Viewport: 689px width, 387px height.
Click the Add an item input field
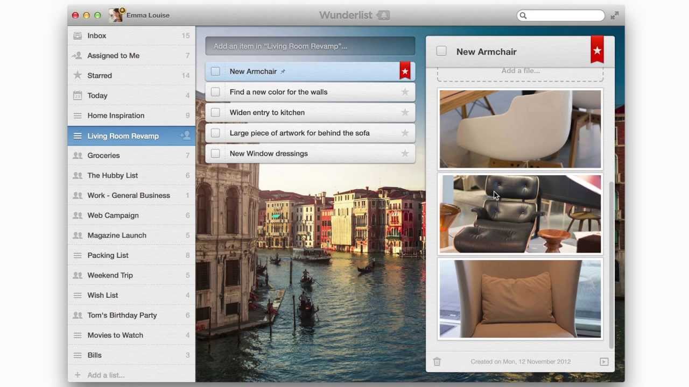pyautogui.click(x=310, y=46)
